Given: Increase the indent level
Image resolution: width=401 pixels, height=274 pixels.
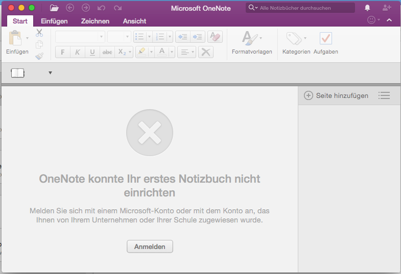Looking at the screenshot, I should coord(197,37).
